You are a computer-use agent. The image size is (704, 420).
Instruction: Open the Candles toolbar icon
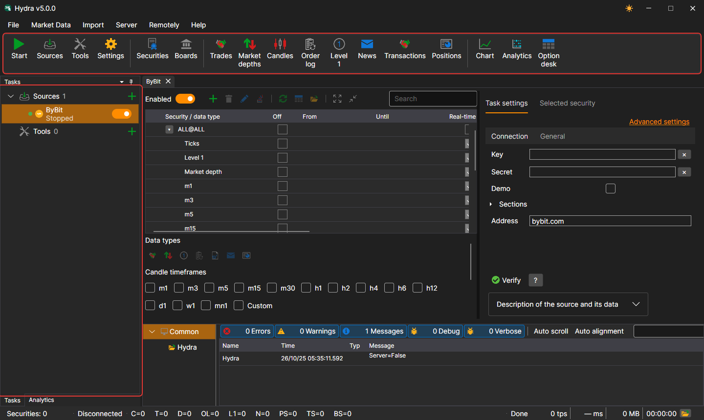[x=280, y=44]
